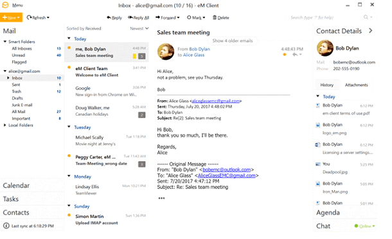Collapse the Sunday message group
Image resolution: width=392 pixels, height=239 pixels.
coord(69,206)
